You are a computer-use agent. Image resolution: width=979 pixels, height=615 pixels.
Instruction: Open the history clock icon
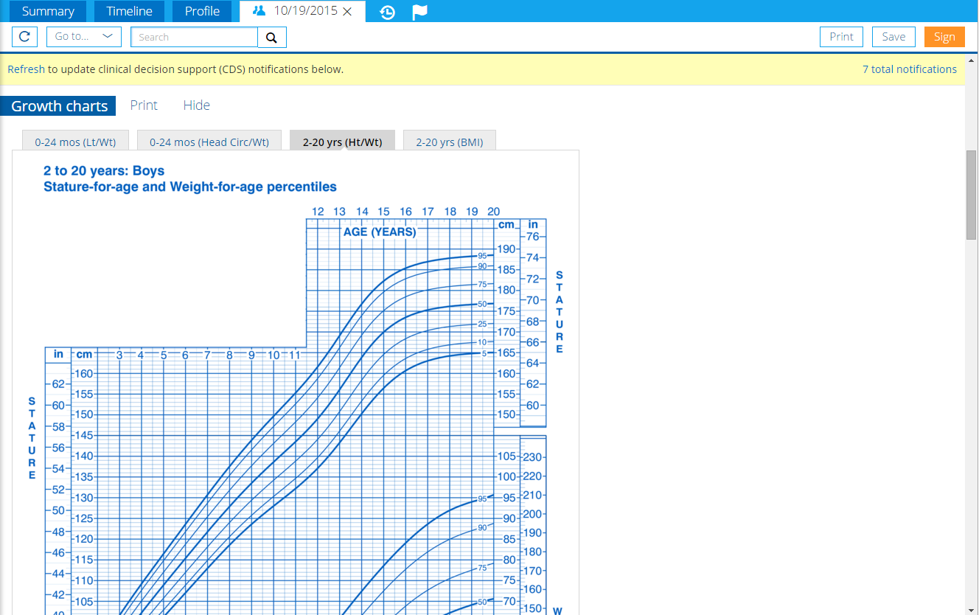[x=388, y=12]
